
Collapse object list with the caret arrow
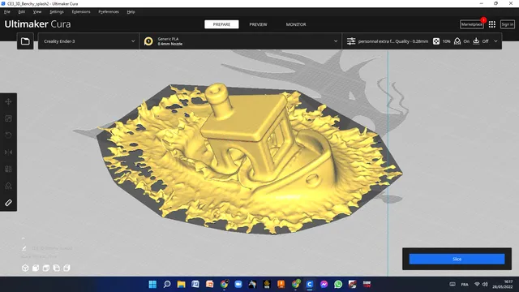24,238
